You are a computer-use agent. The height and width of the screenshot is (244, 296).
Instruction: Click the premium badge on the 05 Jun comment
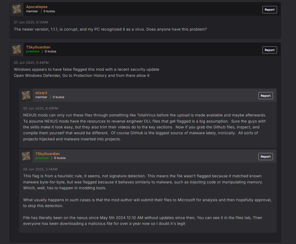pos(33,52)
